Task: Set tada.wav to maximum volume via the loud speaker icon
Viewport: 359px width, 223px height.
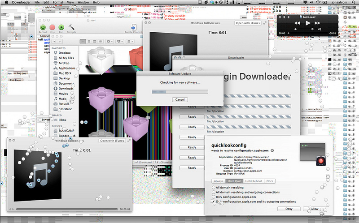Action: click(320, 29)
